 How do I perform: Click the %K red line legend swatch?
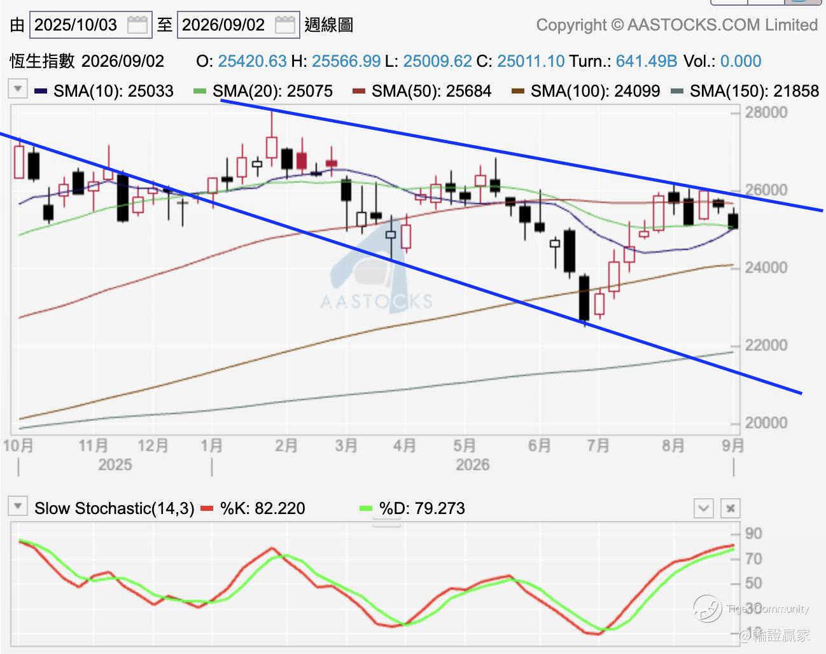click(x=207, y=509)
